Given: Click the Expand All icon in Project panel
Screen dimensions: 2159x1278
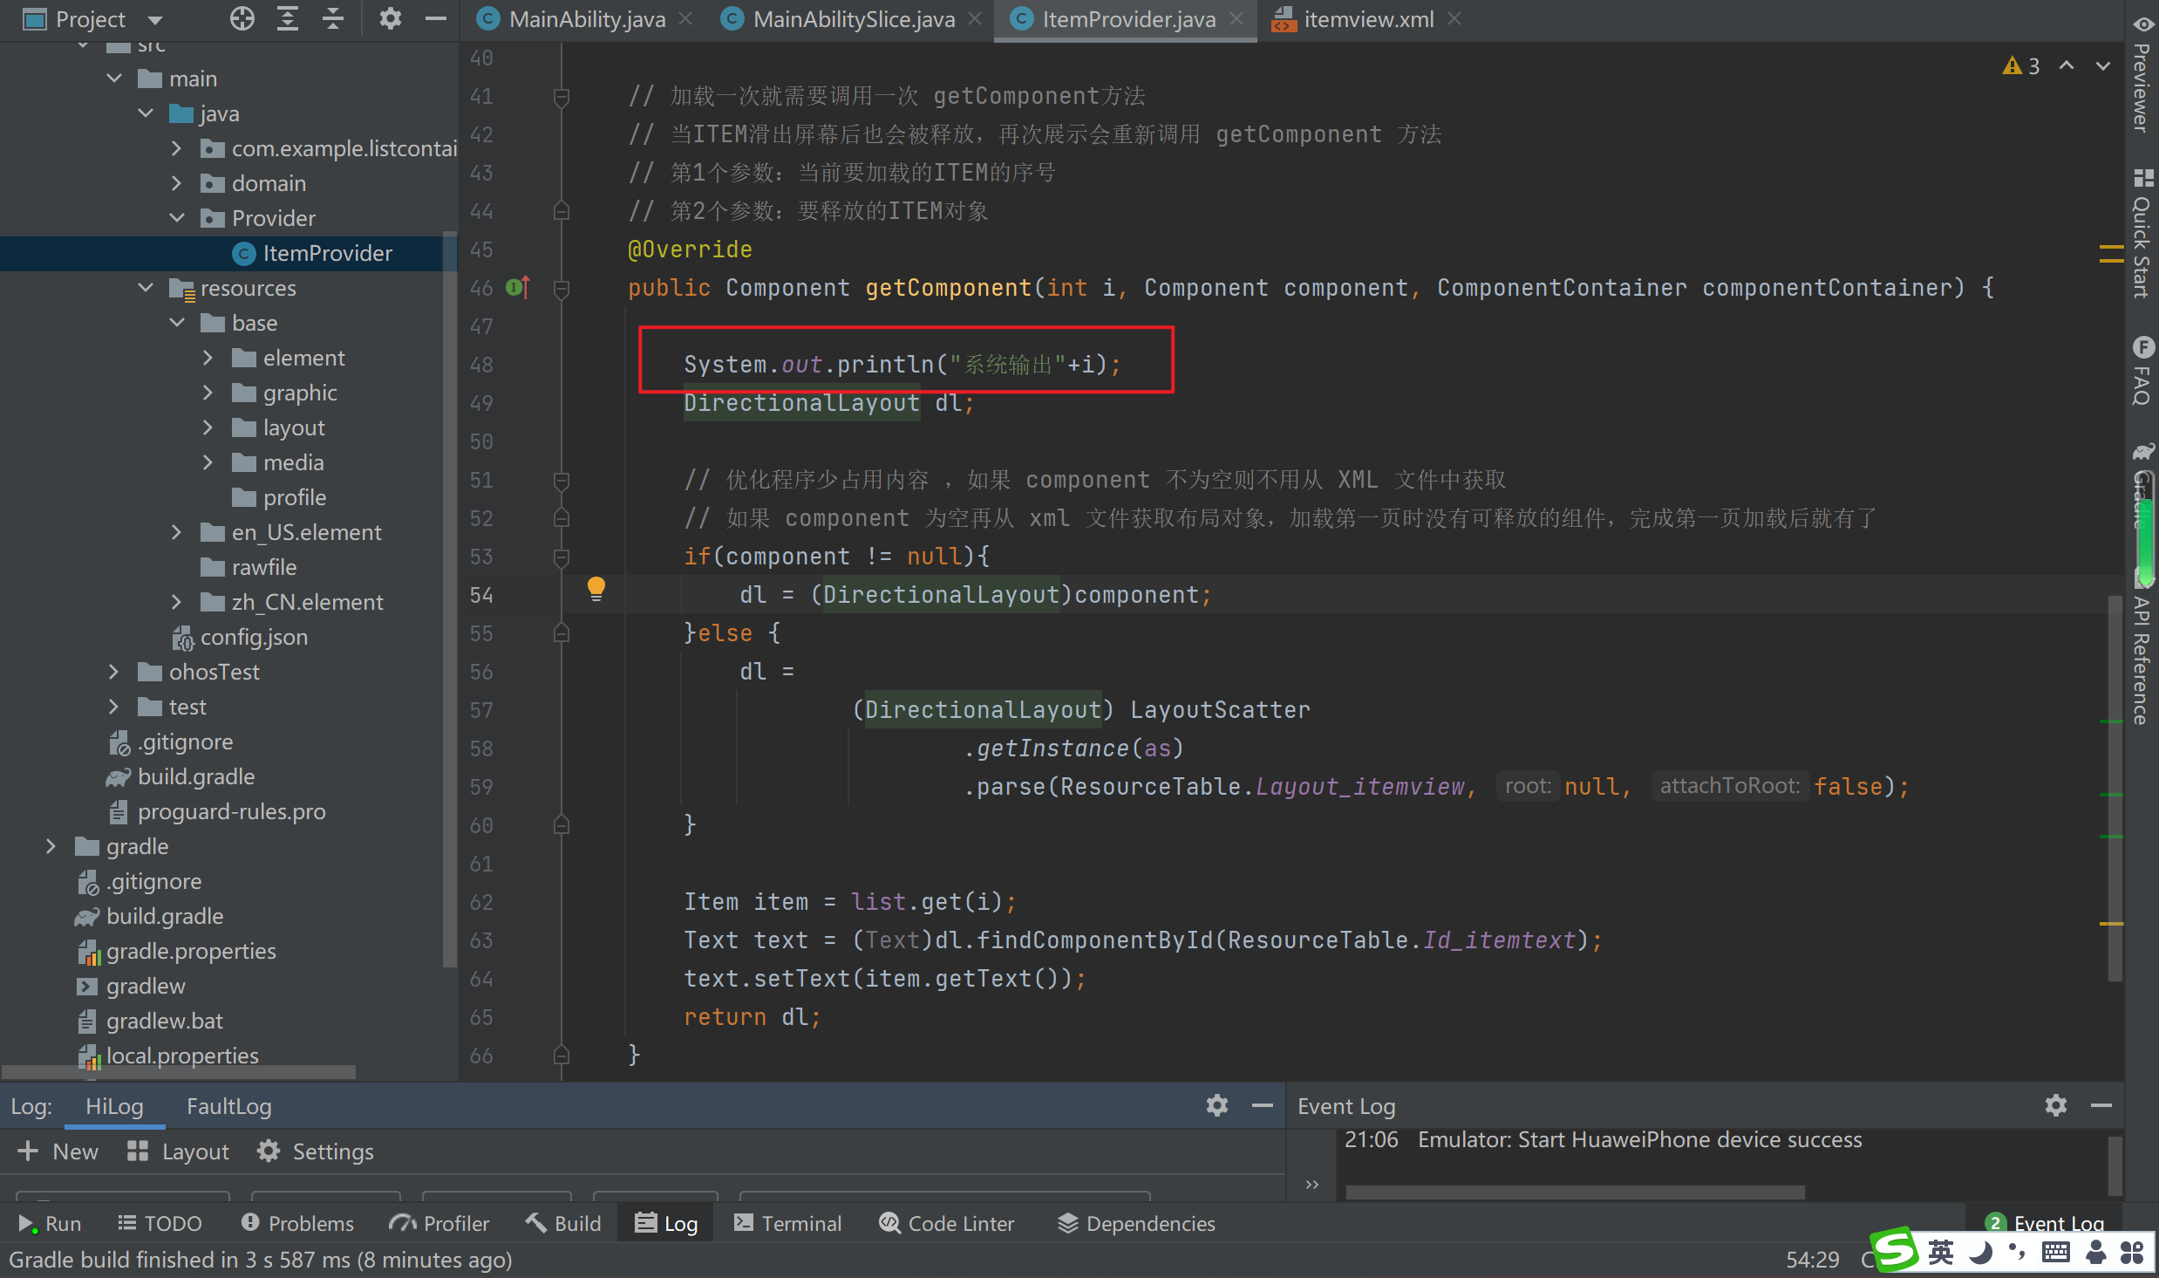Looking at the screenshot, I should tap(287, 18).
